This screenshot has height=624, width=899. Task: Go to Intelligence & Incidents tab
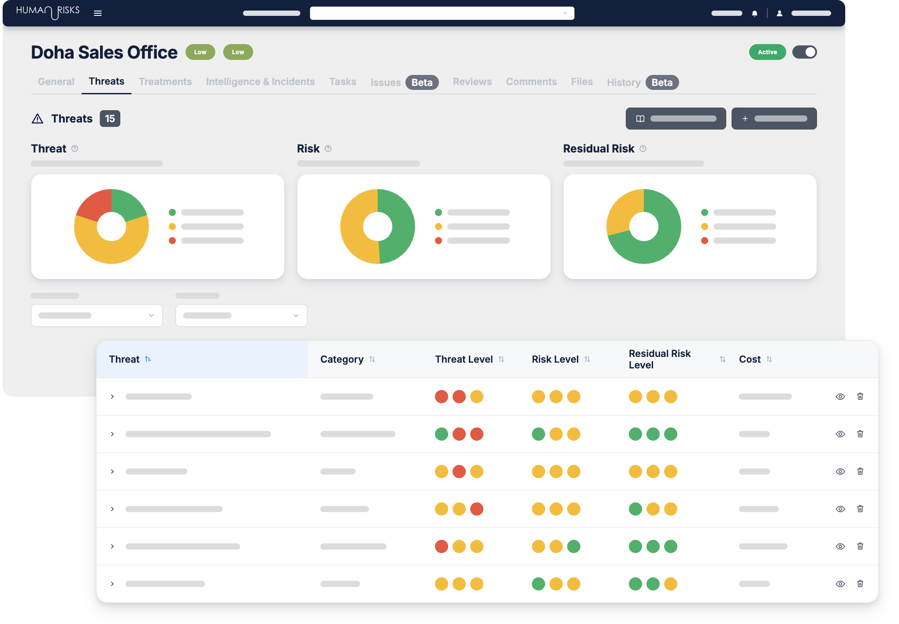pos(260,82)
